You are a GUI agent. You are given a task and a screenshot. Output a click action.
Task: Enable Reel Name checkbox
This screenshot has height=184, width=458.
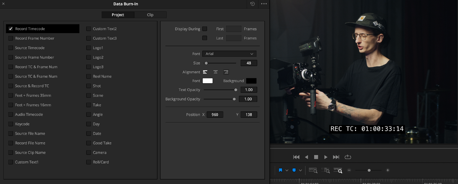coord(89,76)
